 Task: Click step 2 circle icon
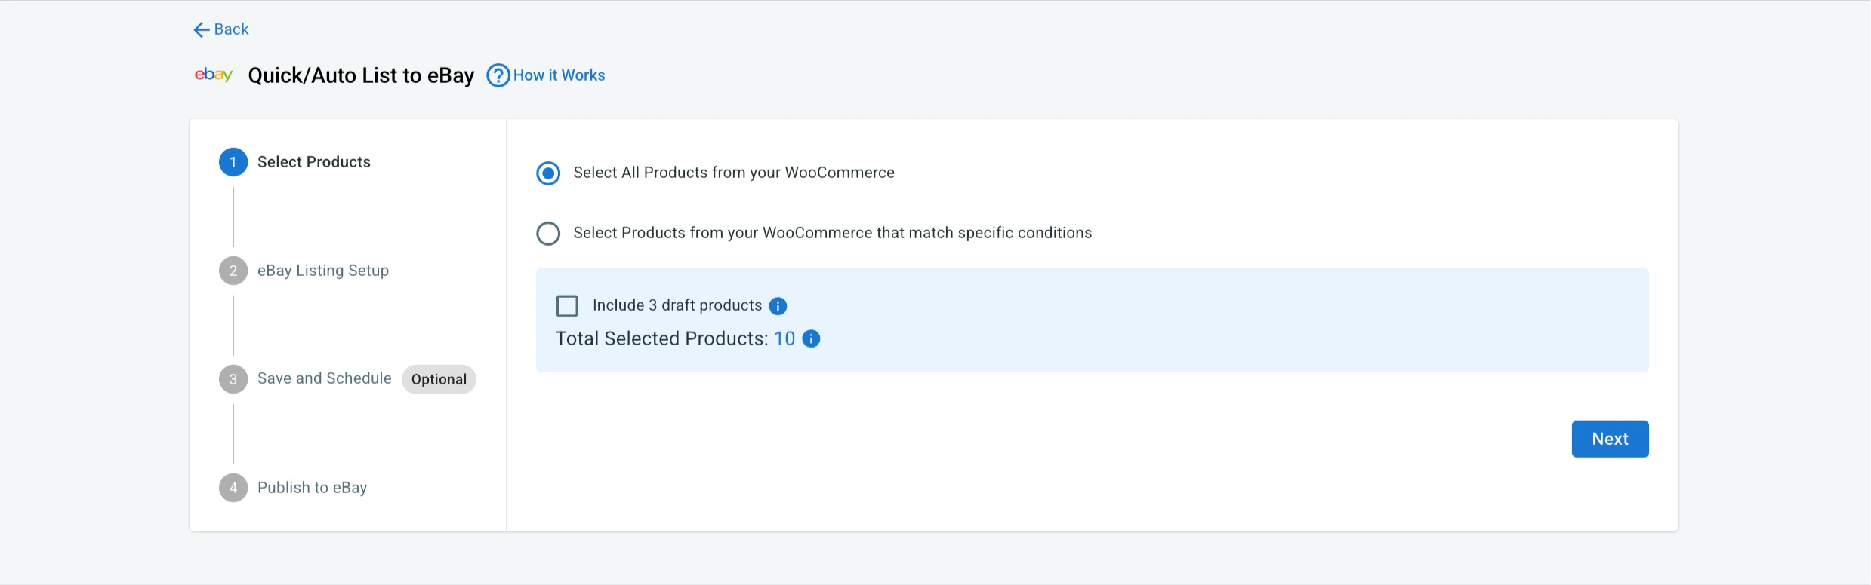point(233,271)
